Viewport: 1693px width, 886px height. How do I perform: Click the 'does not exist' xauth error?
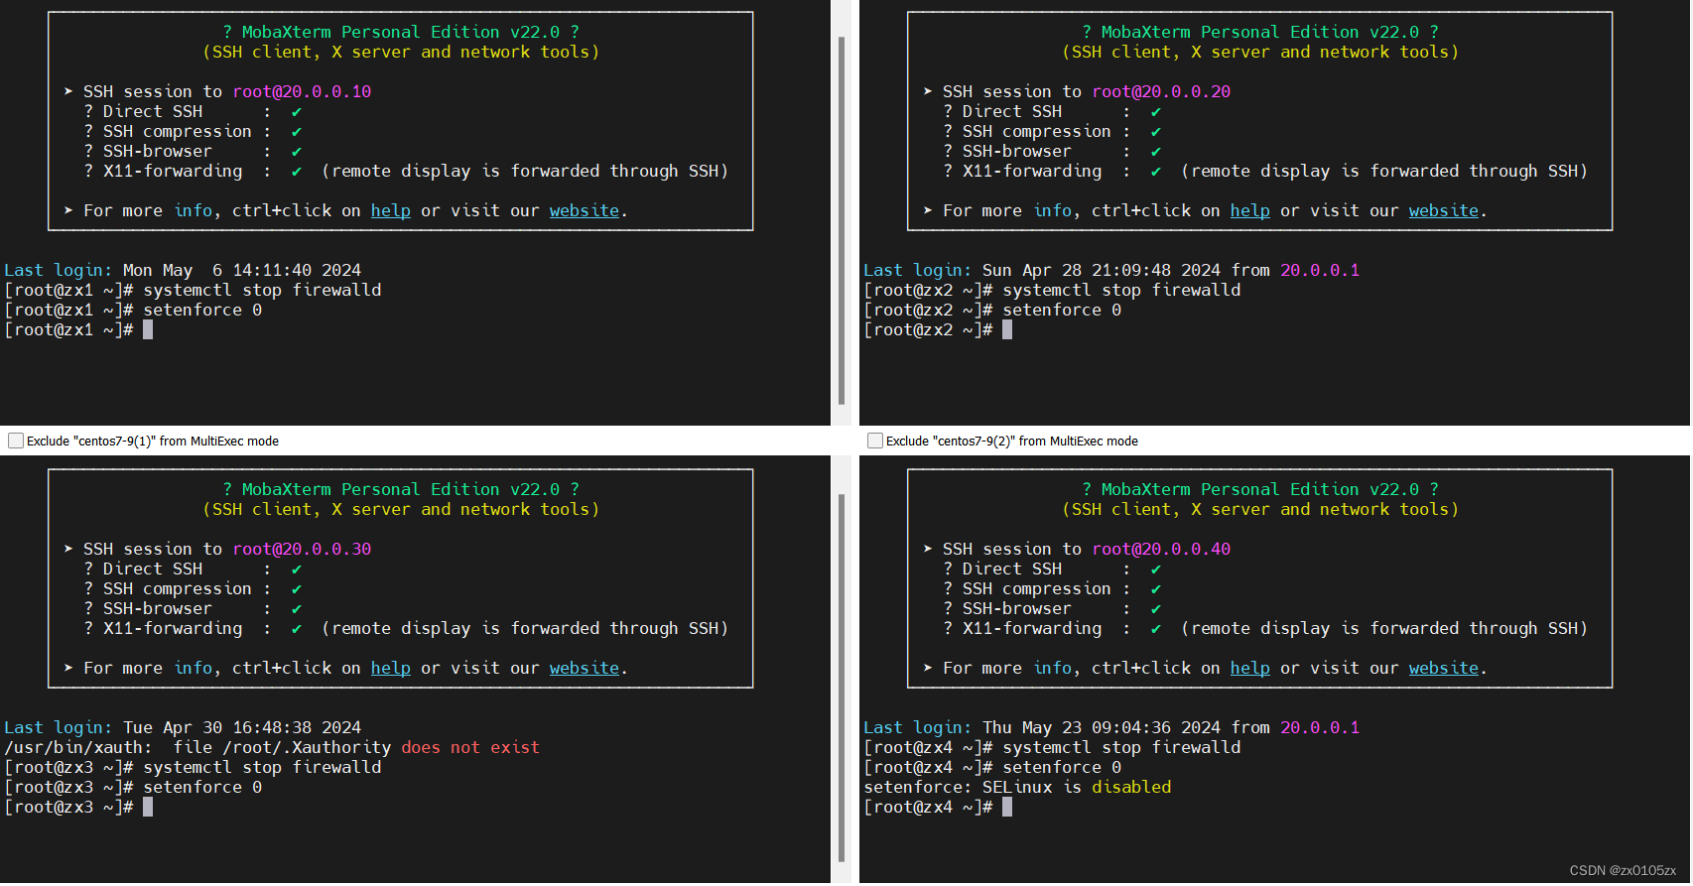point(470,748)
